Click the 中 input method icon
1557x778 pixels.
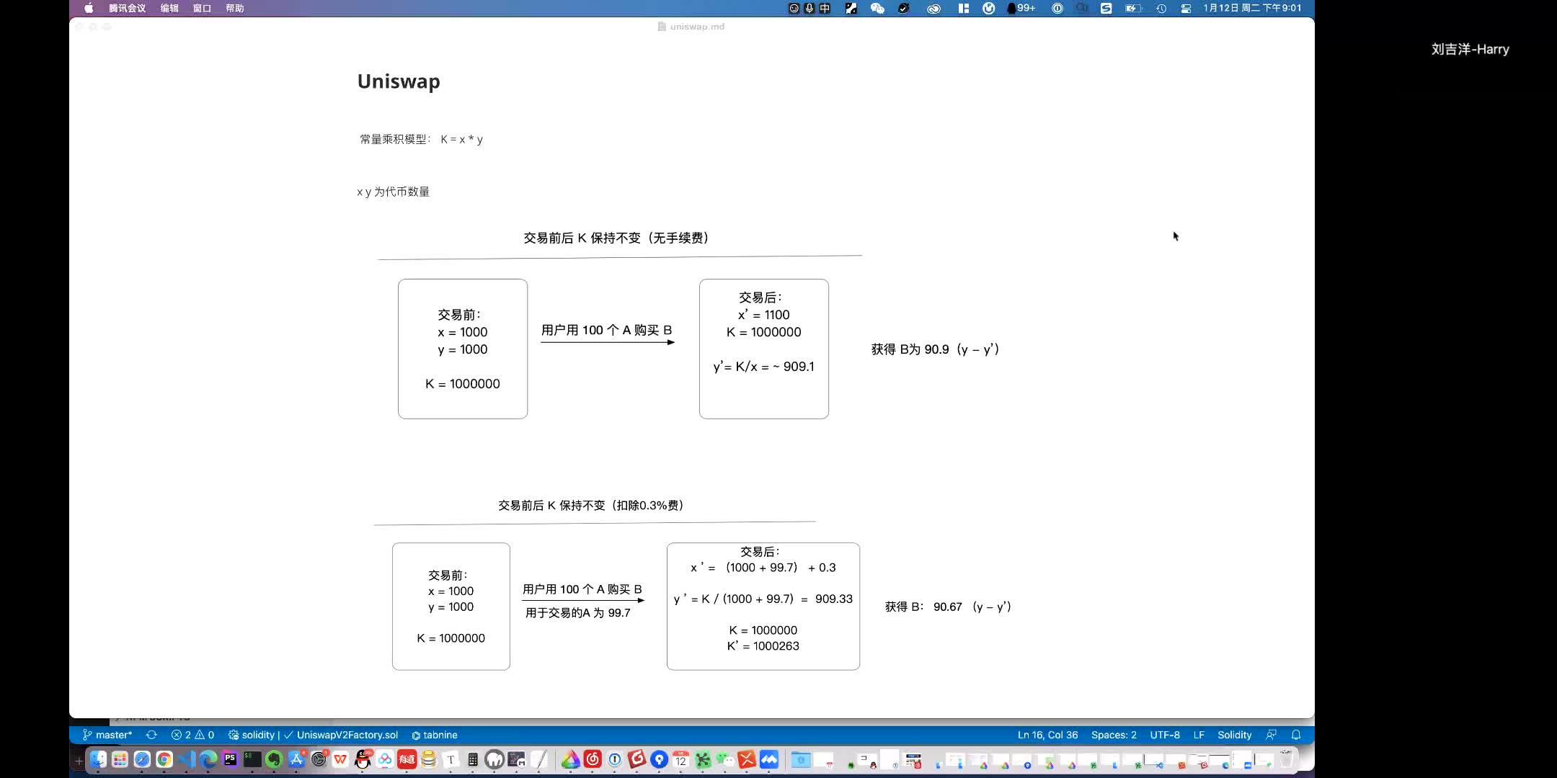825,9
